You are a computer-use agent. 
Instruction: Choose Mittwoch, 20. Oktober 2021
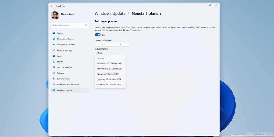[x=110, y=64]
